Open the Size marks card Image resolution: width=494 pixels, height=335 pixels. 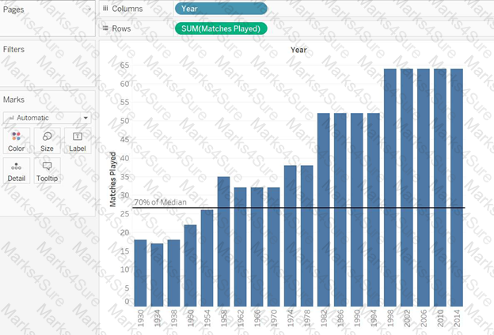click(47, 141)
